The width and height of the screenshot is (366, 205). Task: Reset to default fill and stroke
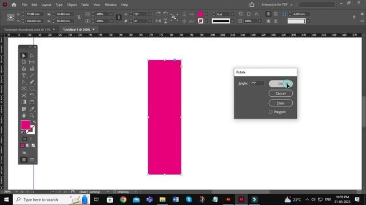click(23, 133)
